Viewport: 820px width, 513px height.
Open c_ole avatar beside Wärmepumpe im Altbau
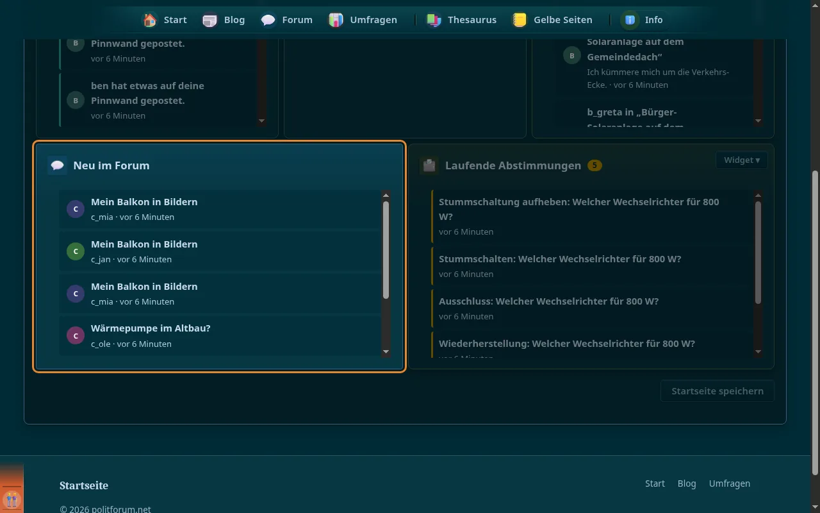(x=76, y=335)
